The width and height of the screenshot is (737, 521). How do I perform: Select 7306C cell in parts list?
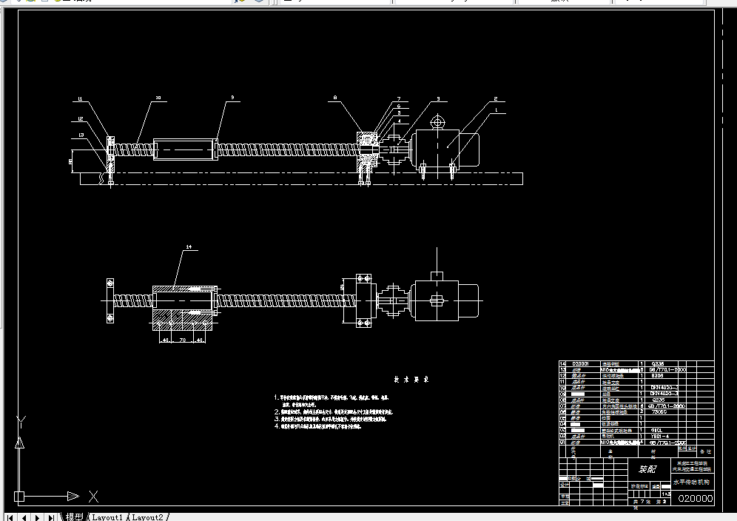(x=659, y=412)
